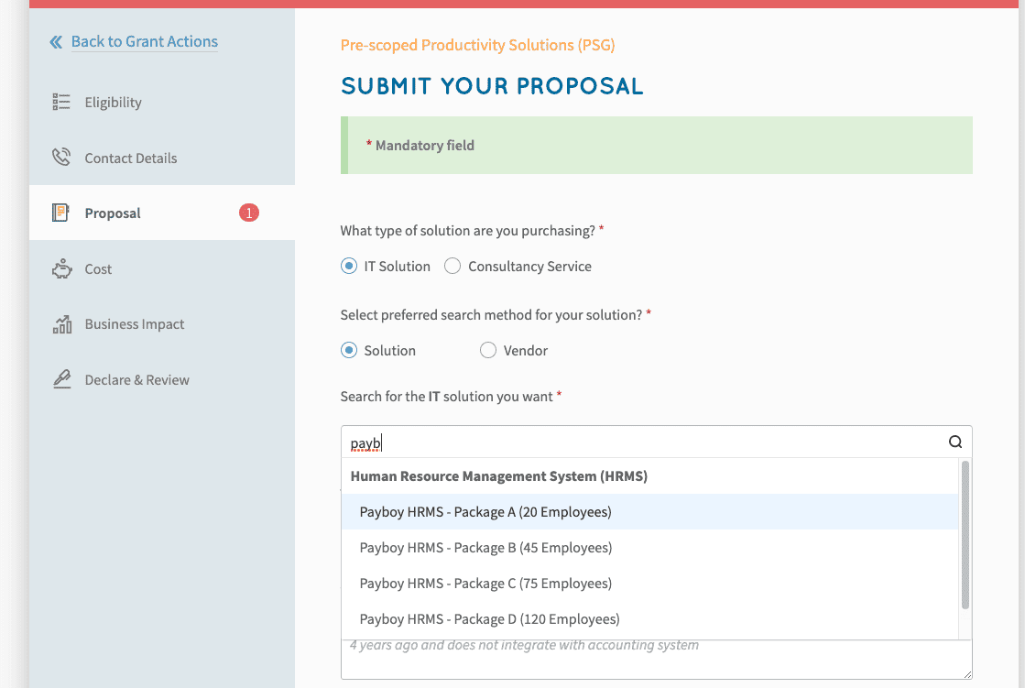Go to Business Impact section
Screen dimensions: 1025x688
point(135,324)
